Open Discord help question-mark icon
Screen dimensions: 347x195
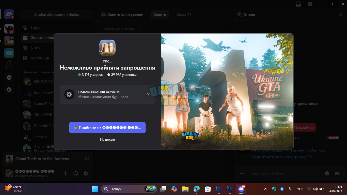pos(310,4)
